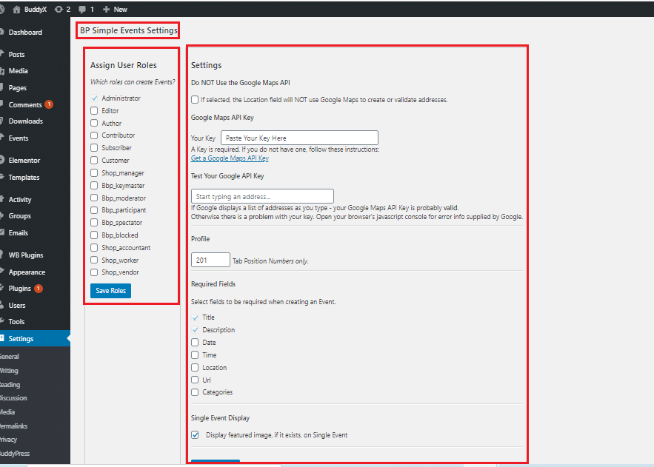
Task: Enable the Do NOT Use Google Maps API option
Action: (x=195, y=100)
